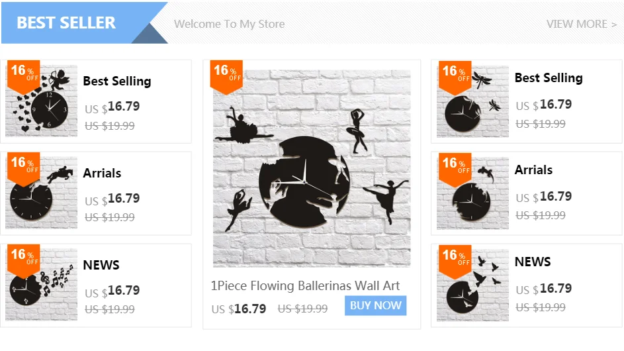Click the left column NEWS label
624x351 pixels.
(101, 265)
